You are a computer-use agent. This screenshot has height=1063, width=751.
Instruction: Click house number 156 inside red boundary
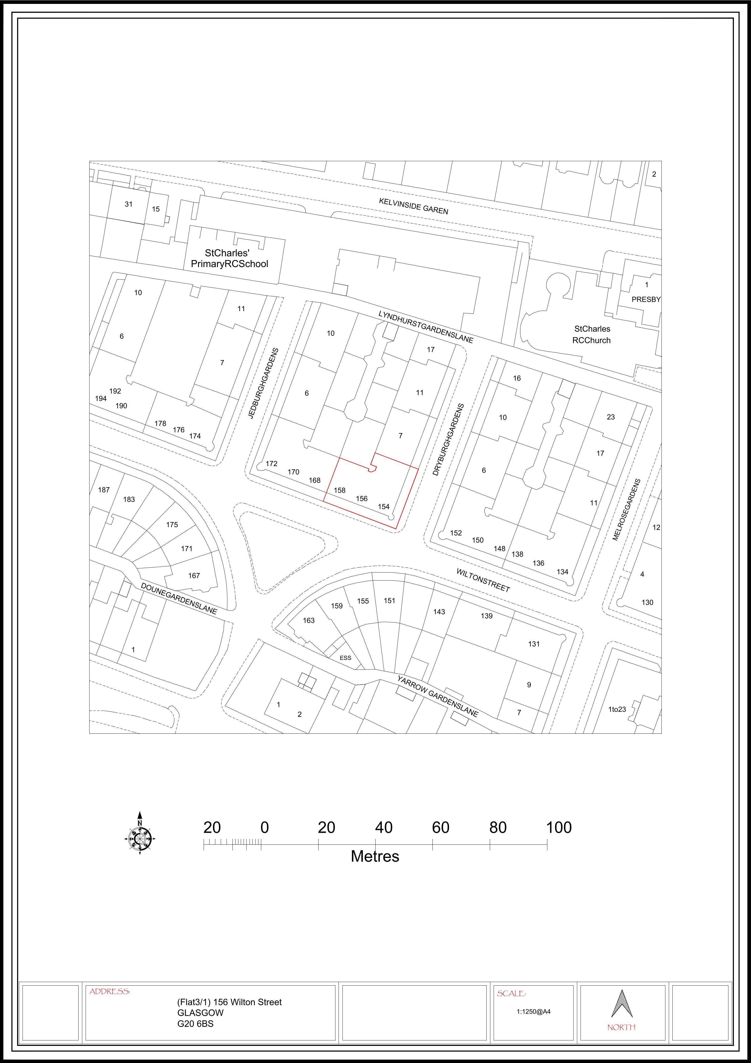tap(362, 498)
